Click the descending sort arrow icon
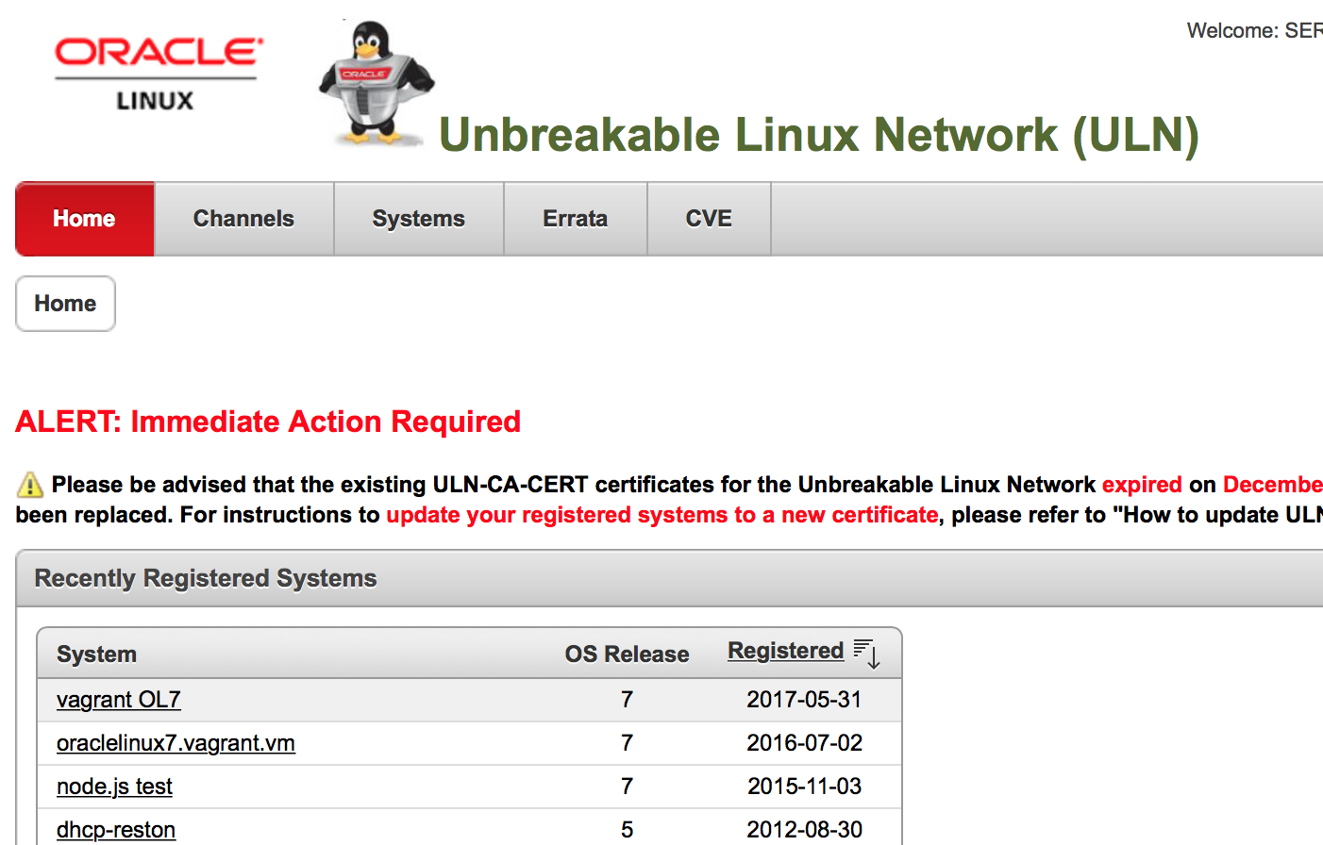1323x845 pixels. [x=866, y=653]
